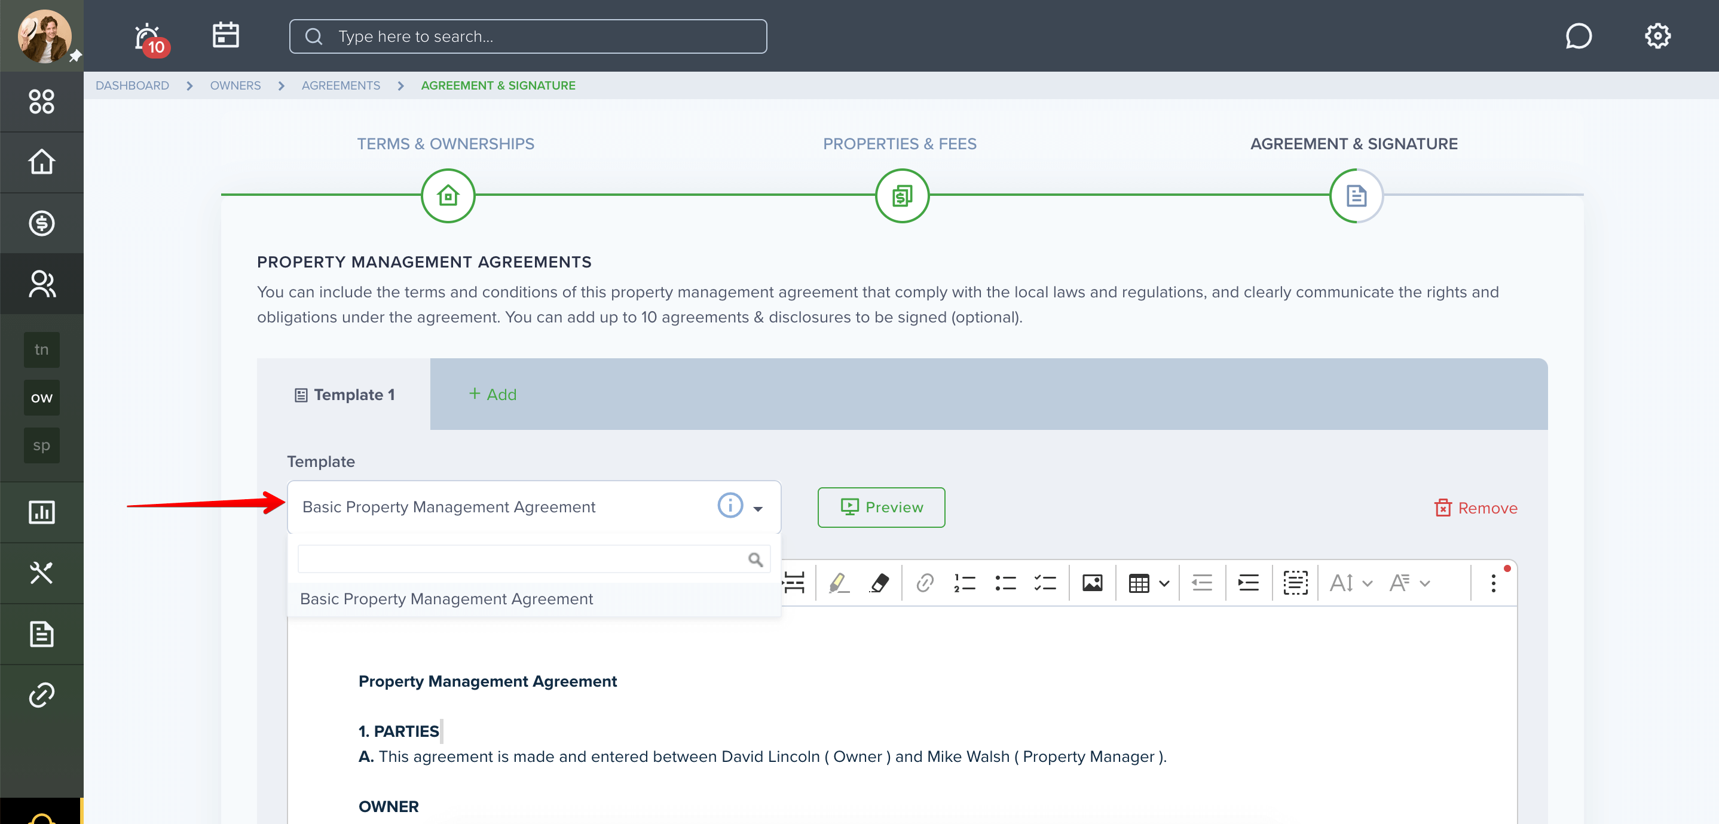The image size is (1719, 824).
Task: Click the template info icon
Action: pos(730,505)
